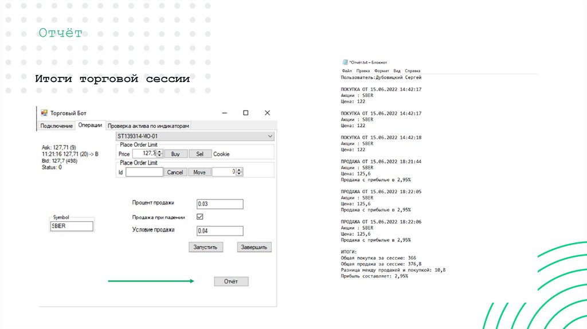The width and height of the screenshot is (587, 329).
Task: Maximize the Торговый Бот window
Action: click(245, 113)
